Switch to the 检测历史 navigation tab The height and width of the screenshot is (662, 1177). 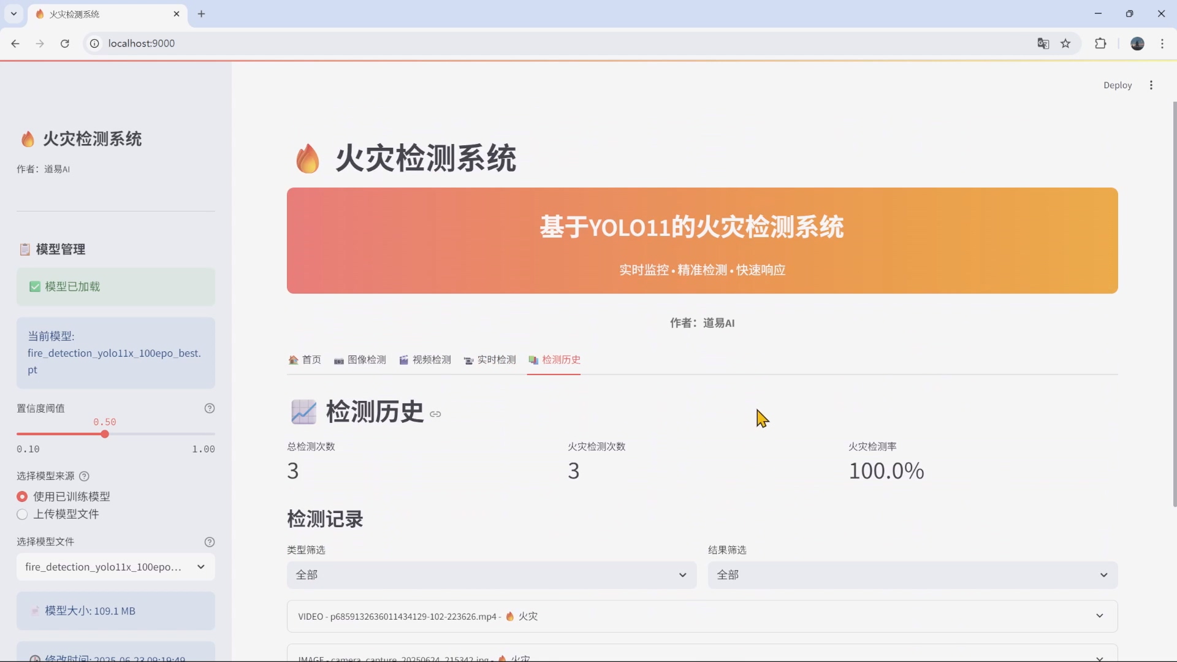pos(560,360)
